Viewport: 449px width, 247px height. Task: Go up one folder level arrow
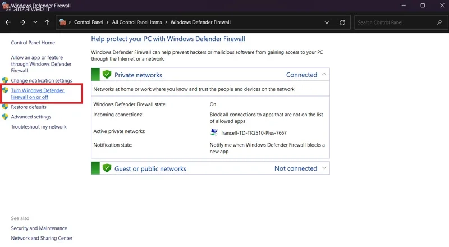(47, 22)
